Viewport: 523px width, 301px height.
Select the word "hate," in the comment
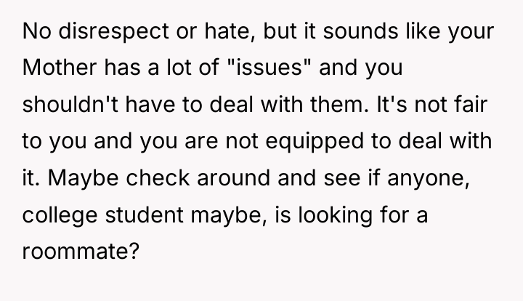click(230, 31)
